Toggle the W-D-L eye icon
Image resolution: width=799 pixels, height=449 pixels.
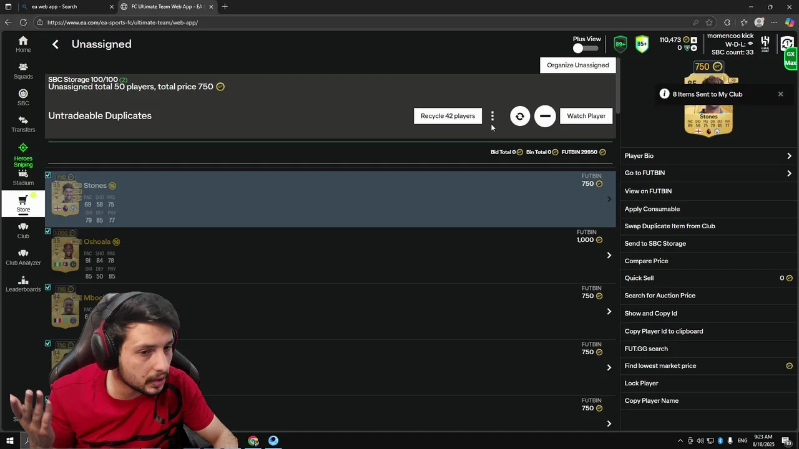point(750,44)
